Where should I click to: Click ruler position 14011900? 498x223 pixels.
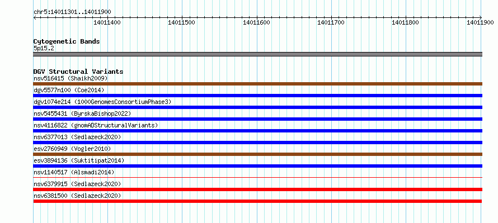[480, 22]
